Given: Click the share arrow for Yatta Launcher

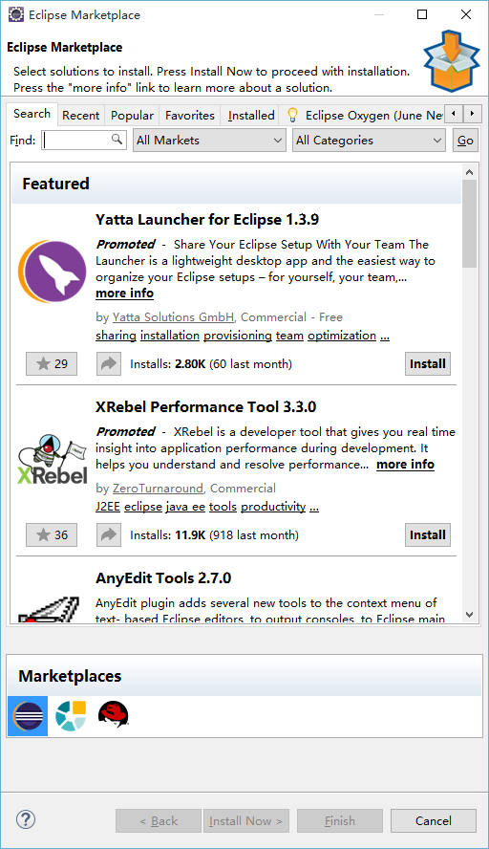Looking at the screenshot, I should tap(109, 364).
